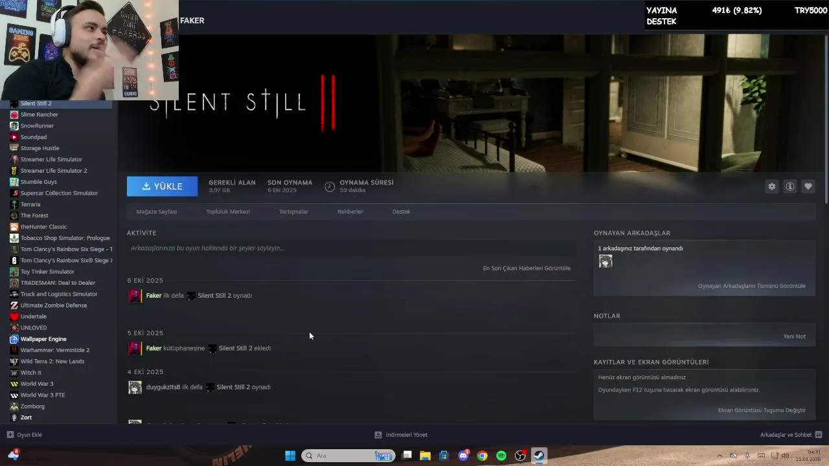Click the playtime clock icon
The height and width of the screenshot is (466, 829).
(330, 186)
